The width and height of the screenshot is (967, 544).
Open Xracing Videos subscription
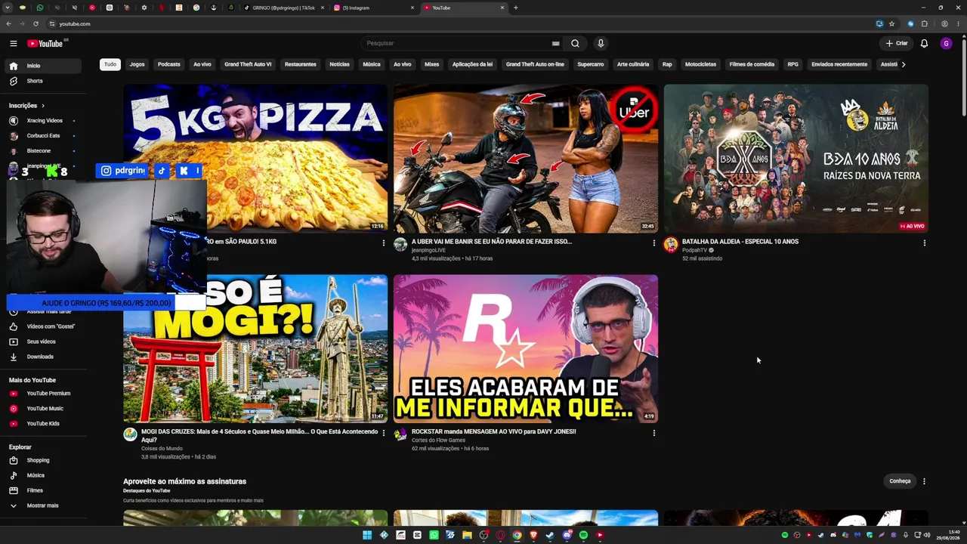pyautogui.click(x=44, y=121)
